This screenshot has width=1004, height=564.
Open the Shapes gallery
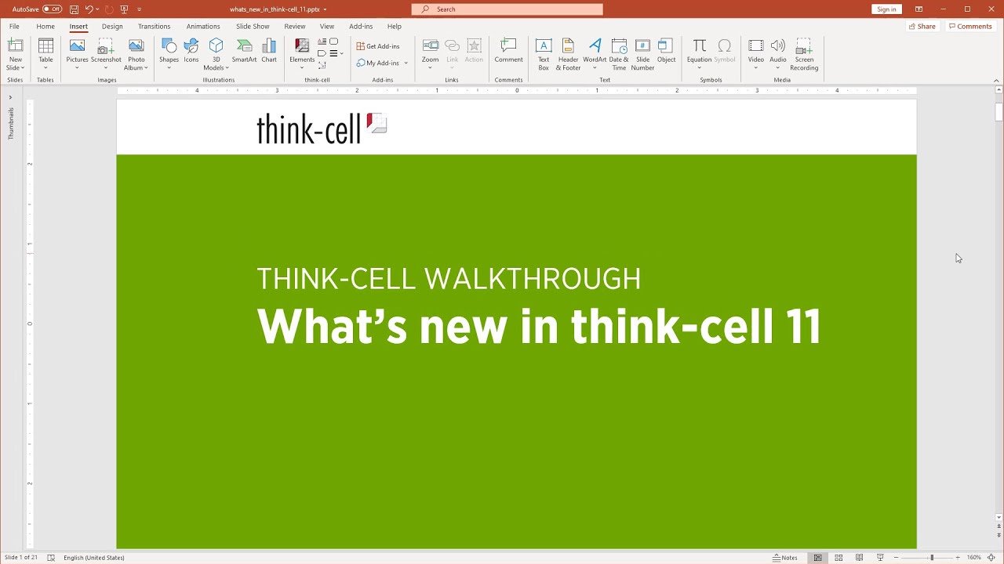coord(169,55)
